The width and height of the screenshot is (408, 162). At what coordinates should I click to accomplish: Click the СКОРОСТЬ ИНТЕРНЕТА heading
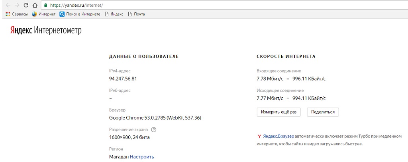[286, 56]
